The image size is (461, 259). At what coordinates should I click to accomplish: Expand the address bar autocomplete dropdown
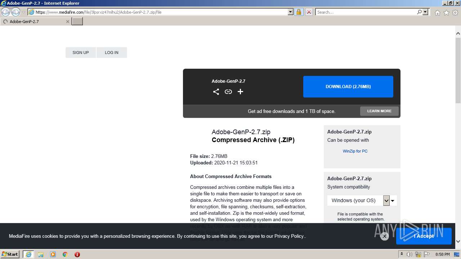click(x=291, y=12)
